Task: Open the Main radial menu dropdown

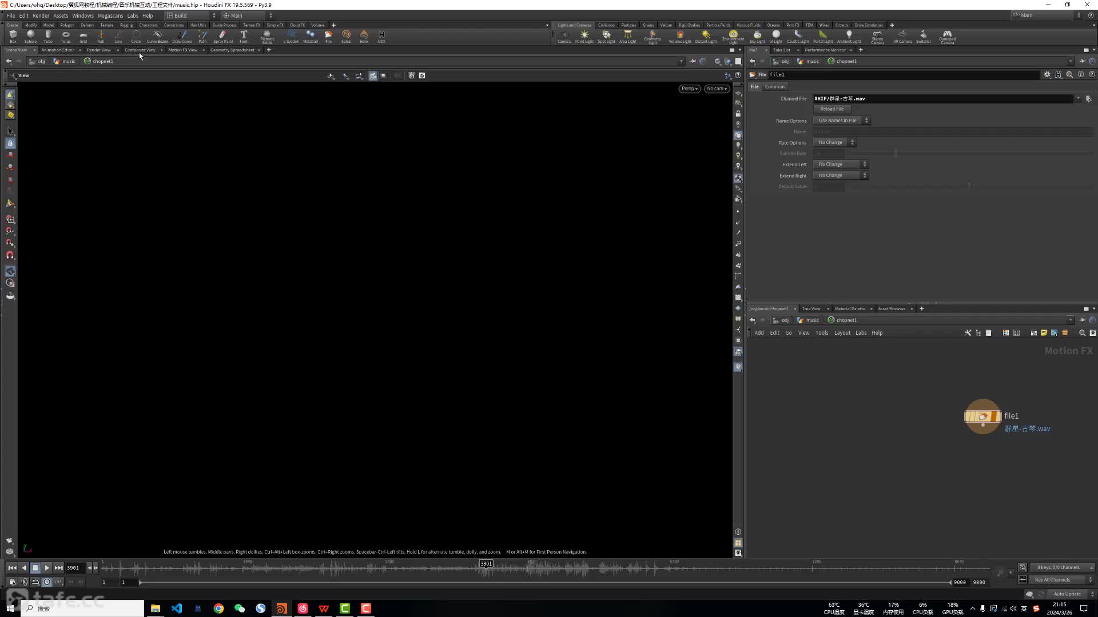Action: [247, 15]
